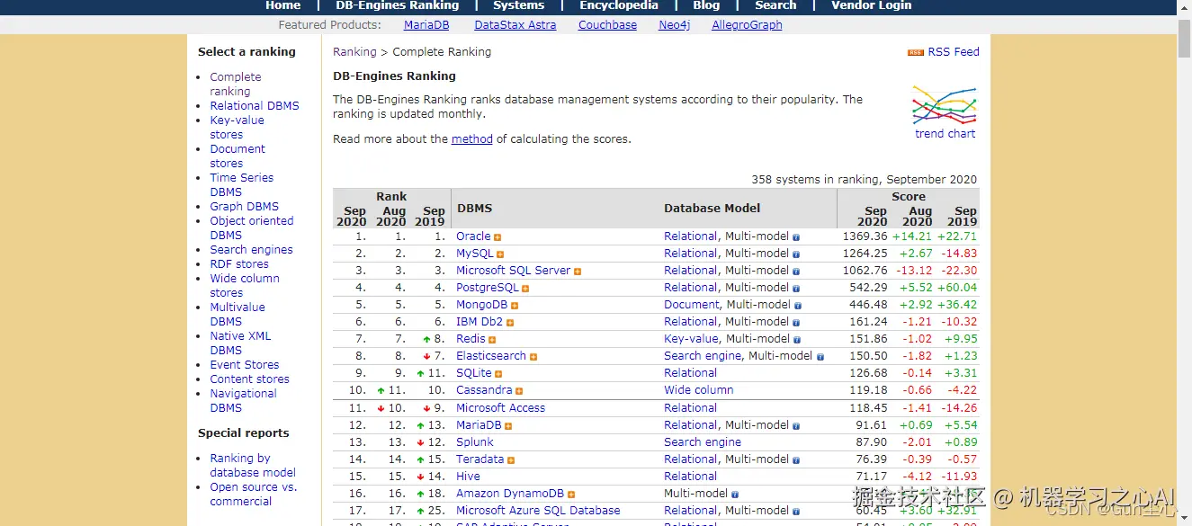Click the Ranking breadcrumb link

pos(354,52)
